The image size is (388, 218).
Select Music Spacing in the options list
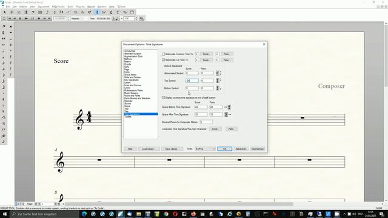click(131, 93)
